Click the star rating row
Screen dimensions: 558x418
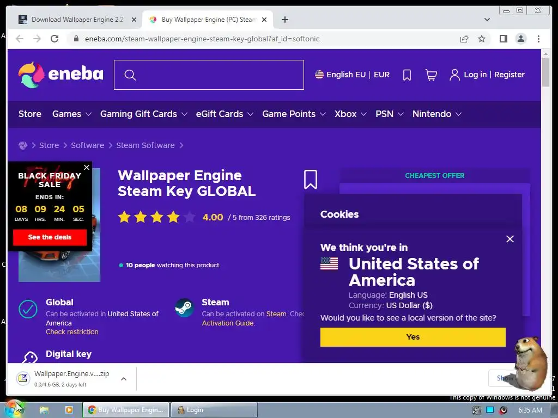pyautogui.click(x=156, y=217)
